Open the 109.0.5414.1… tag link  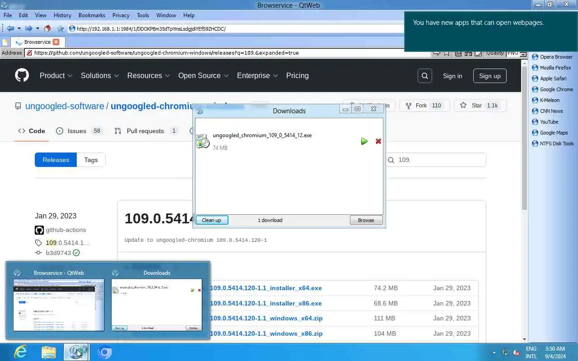point(68,243)
